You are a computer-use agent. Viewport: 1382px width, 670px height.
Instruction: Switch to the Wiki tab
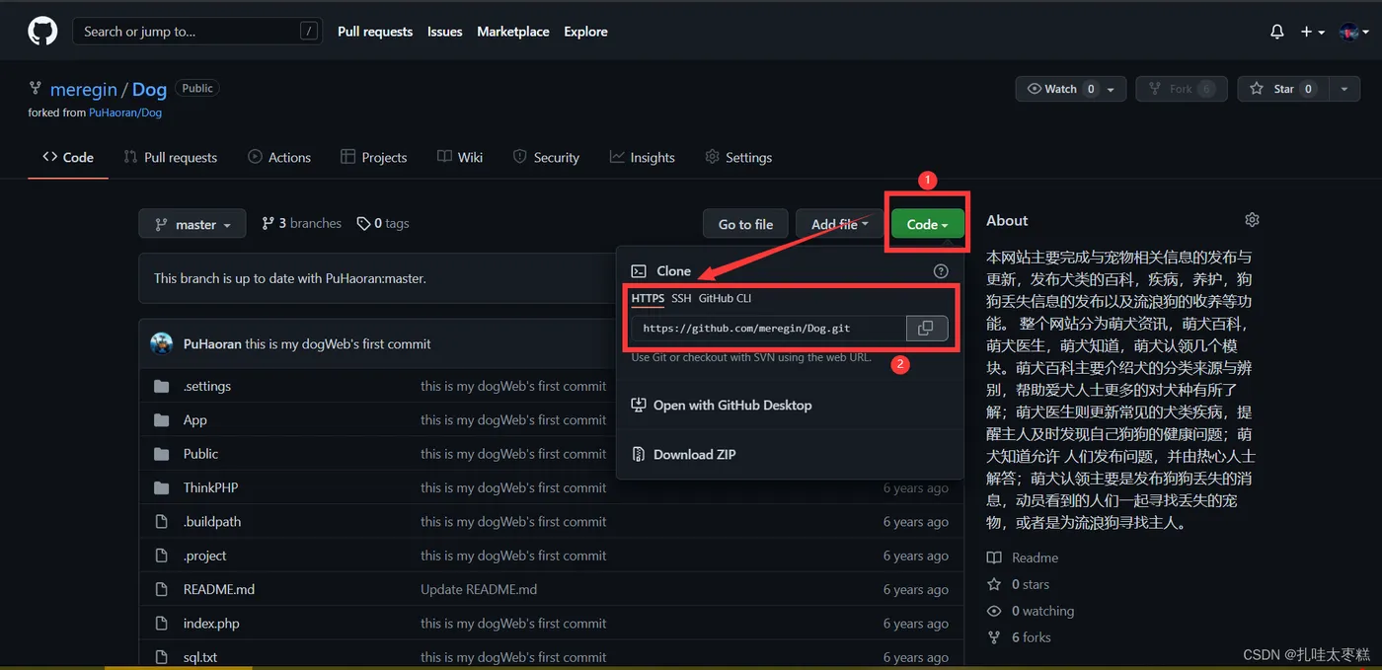(x=460, y=157)
